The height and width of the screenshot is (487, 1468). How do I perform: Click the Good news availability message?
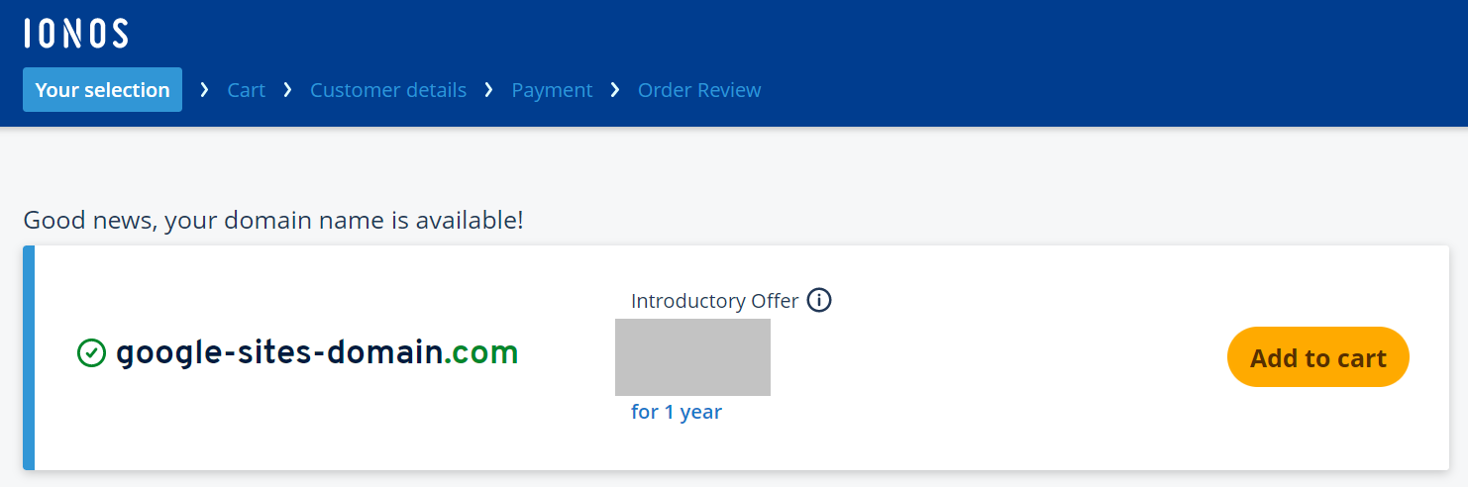273,220
